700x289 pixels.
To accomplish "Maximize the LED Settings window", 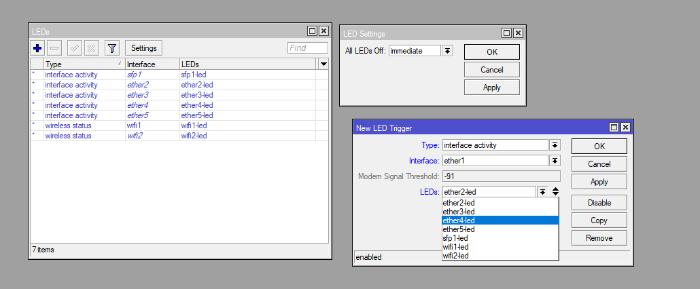I will click(507, 33).
